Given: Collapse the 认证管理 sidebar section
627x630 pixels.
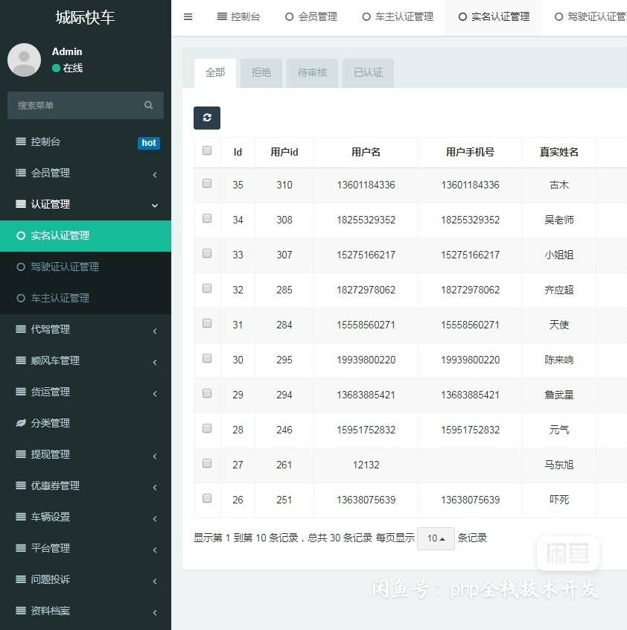Looking at the screenshot, I should point(86,204).
